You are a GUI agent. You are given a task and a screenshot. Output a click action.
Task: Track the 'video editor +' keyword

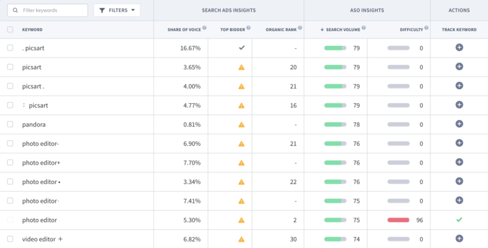tap(459, 239)
